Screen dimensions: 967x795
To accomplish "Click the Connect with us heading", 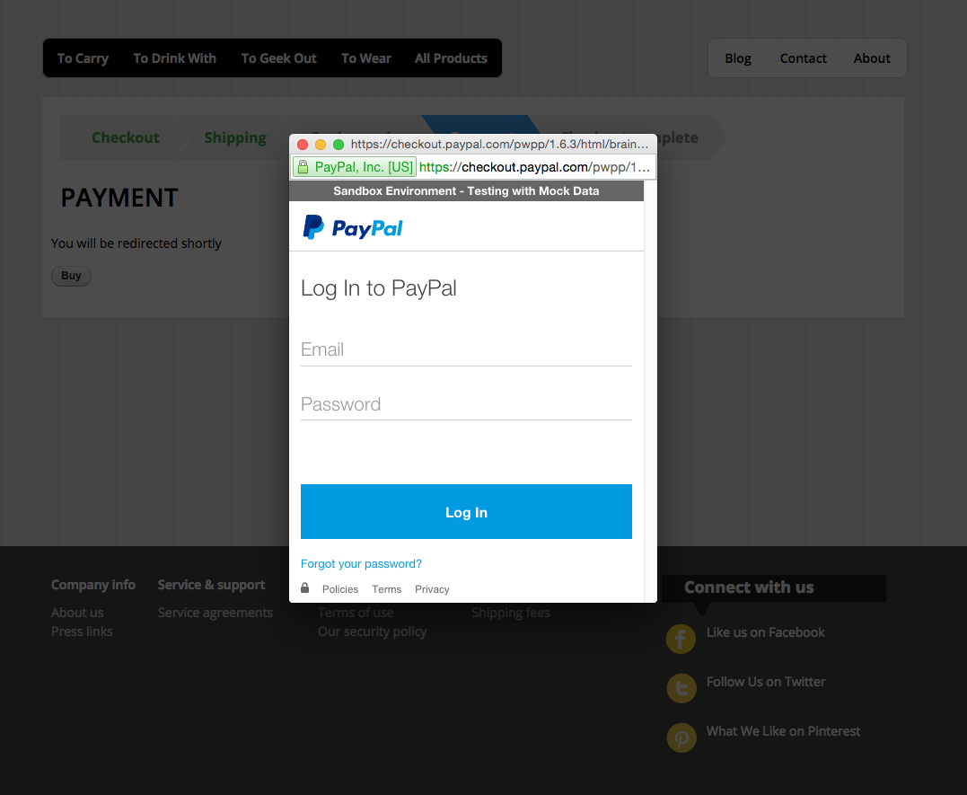I will pos(750,587).
